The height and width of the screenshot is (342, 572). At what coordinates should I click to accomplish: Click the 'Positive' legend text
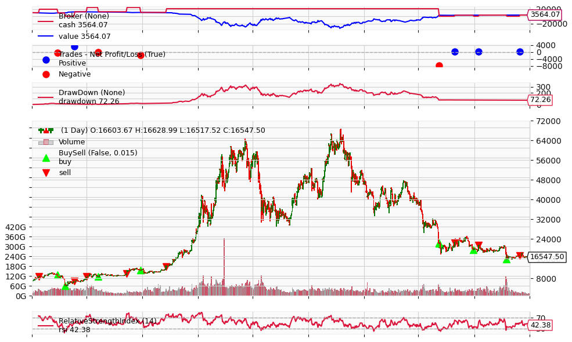72,63
